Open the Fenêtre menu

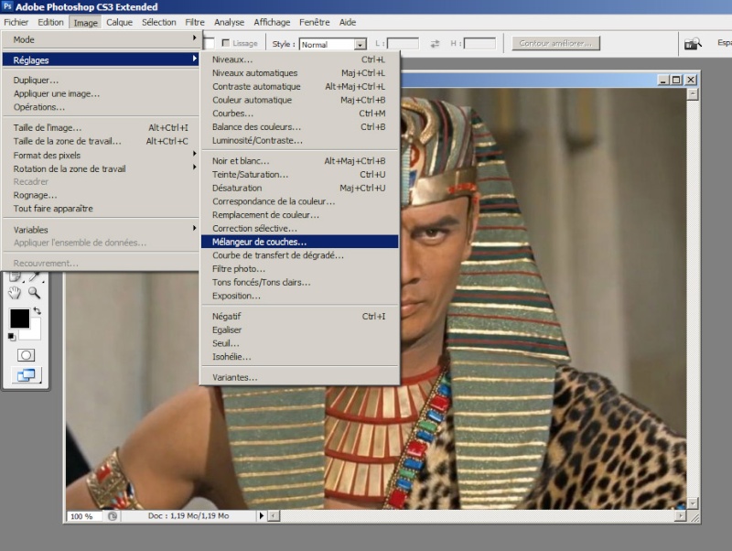tap(315, 22)
